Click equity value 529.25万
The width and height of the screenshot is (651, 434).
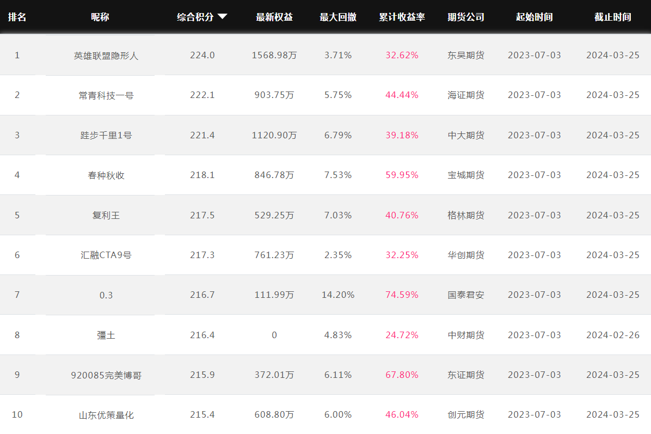274,215
